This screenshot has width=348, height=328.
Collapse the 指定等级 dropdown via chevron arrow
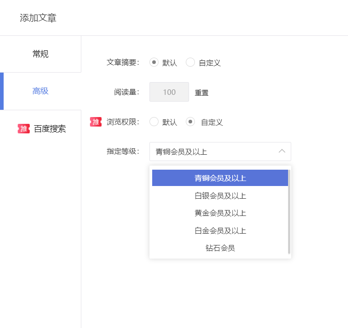282,151
